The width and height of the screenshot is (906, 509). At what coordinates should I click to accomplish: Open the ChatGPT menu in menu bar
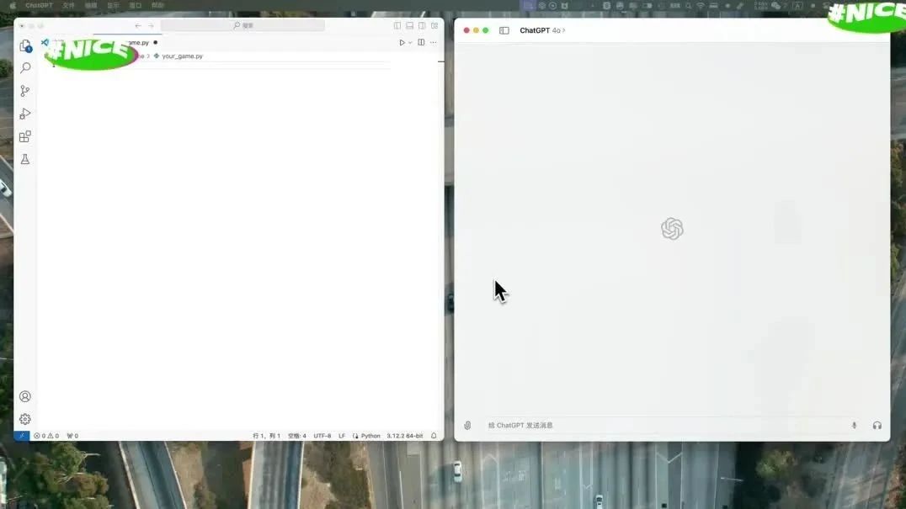pyautogui.click(x=39, y=5)
